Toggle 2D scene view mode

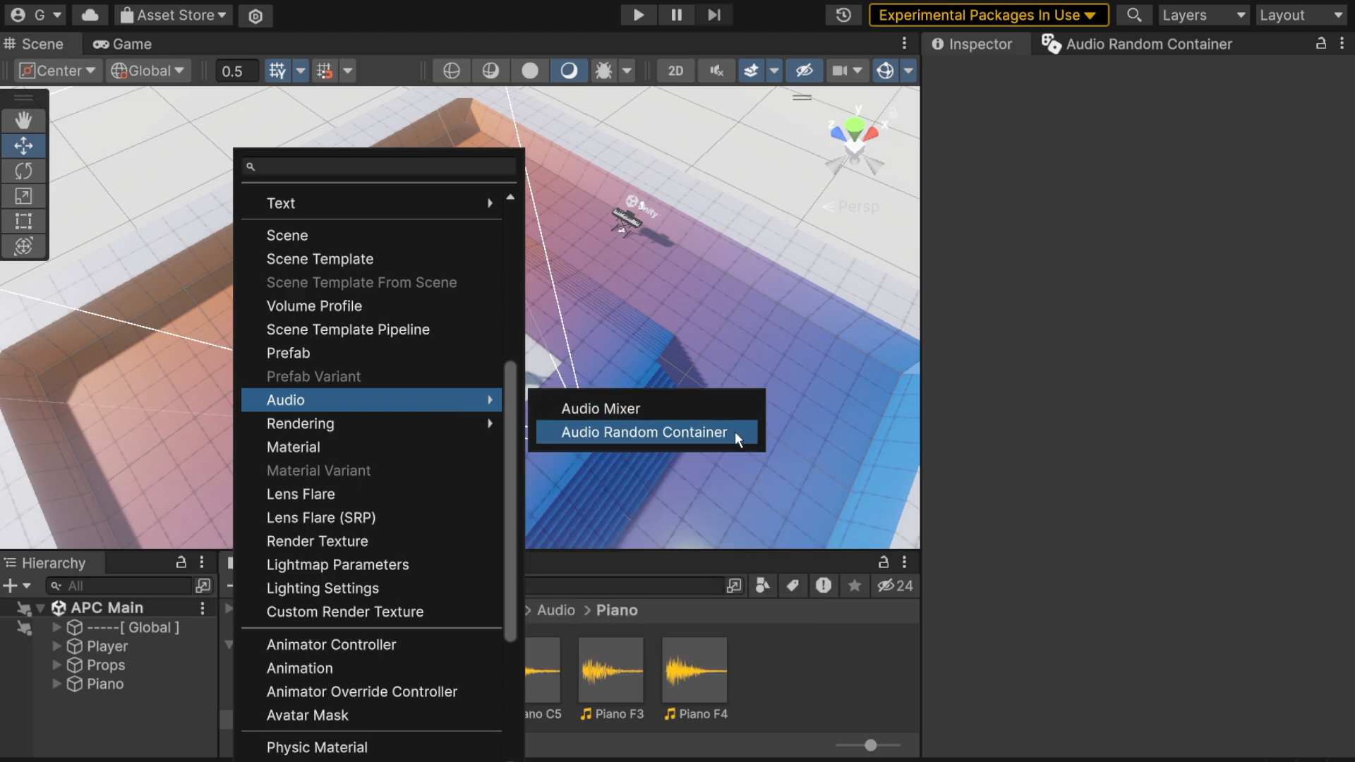point(675,71)
